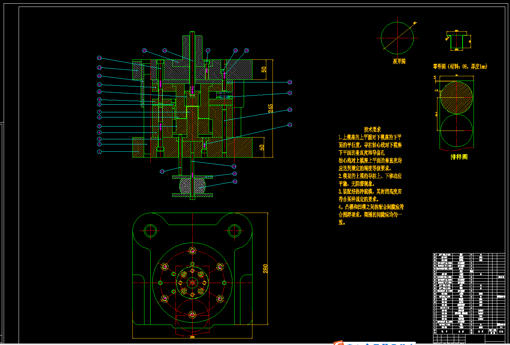Select part balloon number 19
510x345 pixels.
point(247,50)
